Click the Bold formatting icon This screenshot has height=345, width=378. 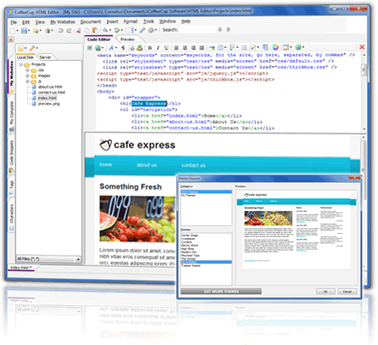click(x=150, y=48)
